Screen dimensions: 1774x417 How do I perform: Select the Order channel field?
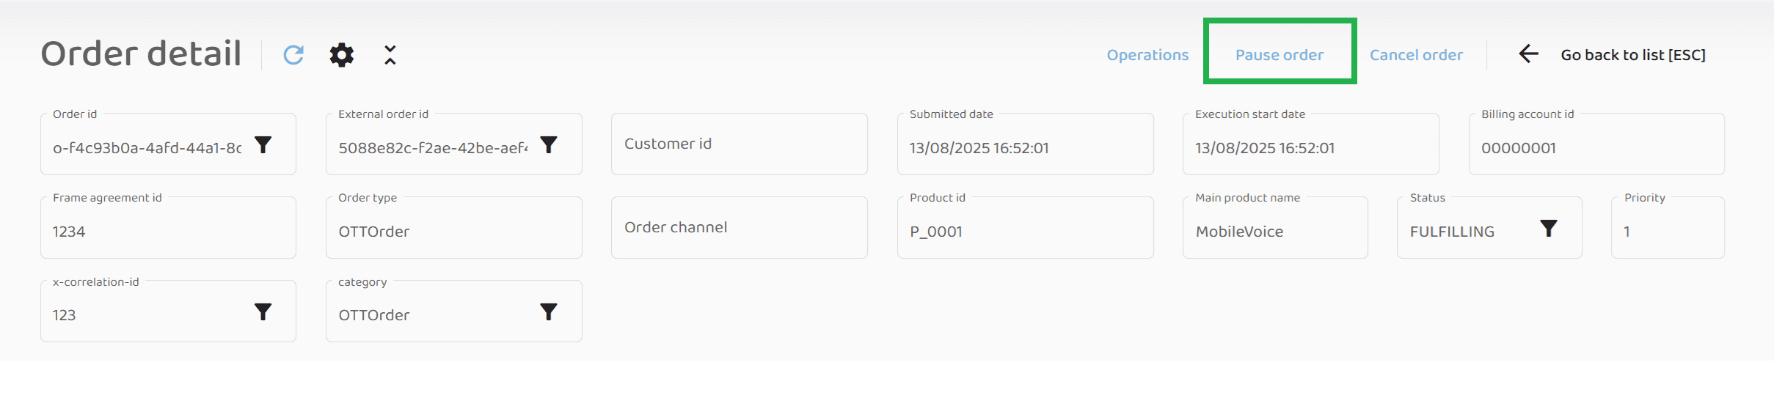point(739,228)
